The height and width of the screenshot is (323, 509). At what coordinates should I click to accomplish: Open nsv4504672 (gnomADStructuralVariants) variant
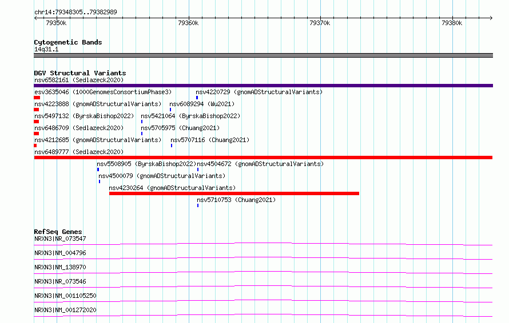point(260,164)
